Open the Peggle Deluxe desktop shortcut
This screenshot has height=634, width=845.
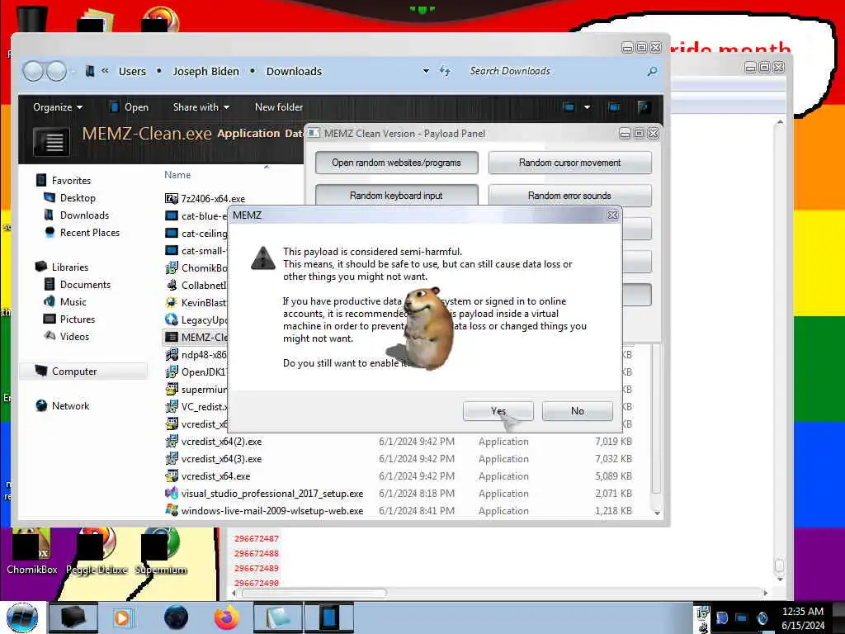[97, 551]
